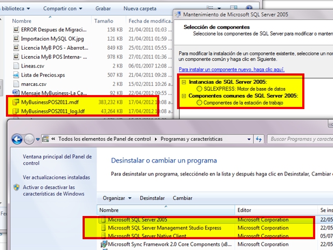The image size is (333, 250).
Task: Click the icon of SQL Server Management Studio Express
Action: pos(103,228)
